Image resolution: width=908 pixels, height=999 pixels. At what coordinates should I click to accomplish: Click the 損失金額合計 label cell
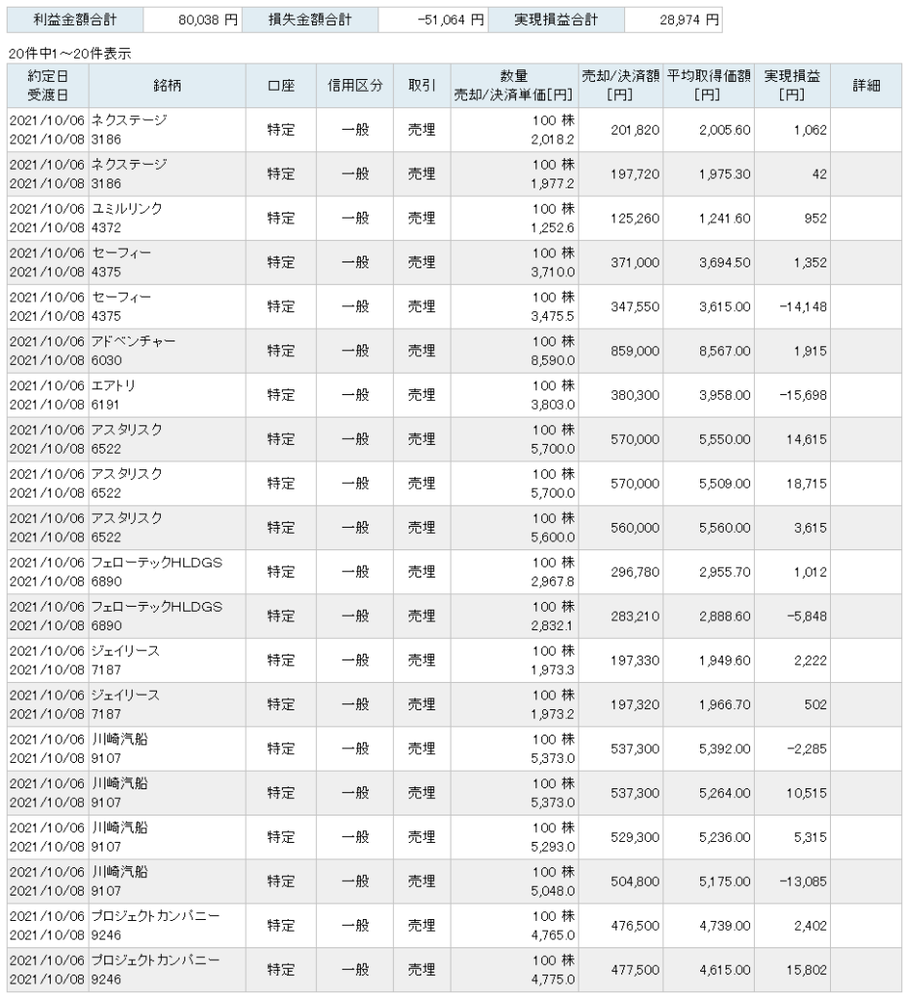point(310,20)
